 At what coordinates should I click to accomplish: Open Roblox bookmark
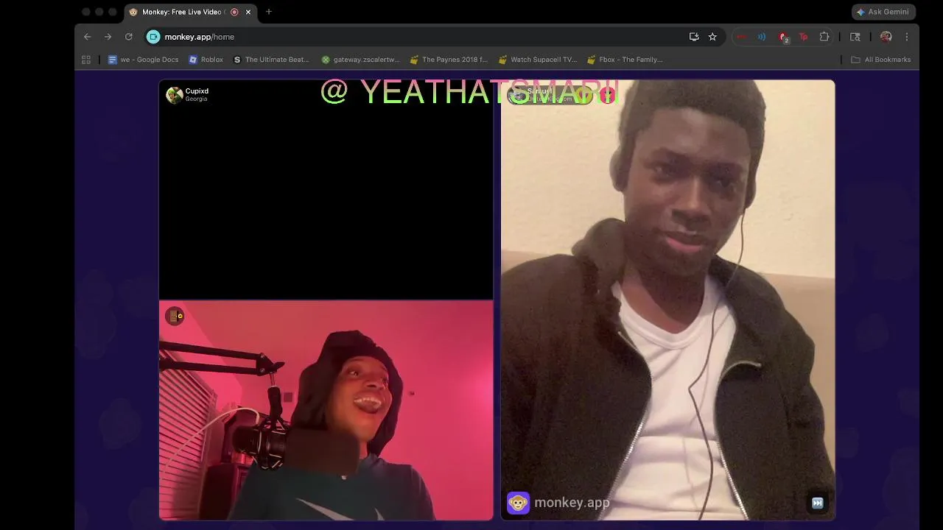point(206,60)
